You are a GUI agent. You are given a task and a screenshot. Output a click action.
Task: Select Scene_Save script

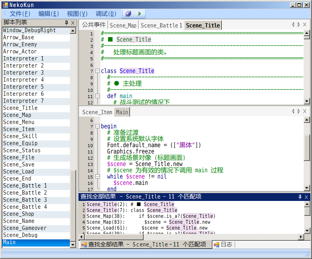pos(36,164)
